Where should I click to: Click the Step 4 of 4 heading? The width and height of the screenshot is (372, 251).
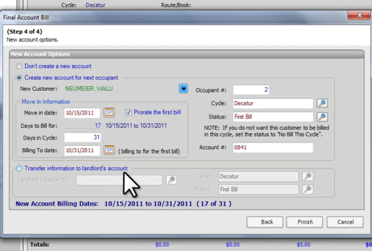[25, 31]
